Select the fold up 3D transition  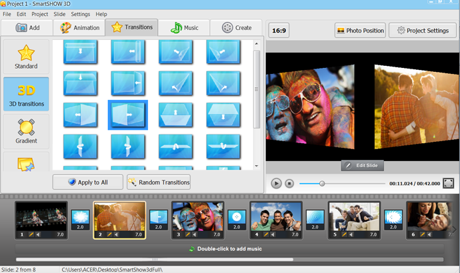[x=175, y=115]
